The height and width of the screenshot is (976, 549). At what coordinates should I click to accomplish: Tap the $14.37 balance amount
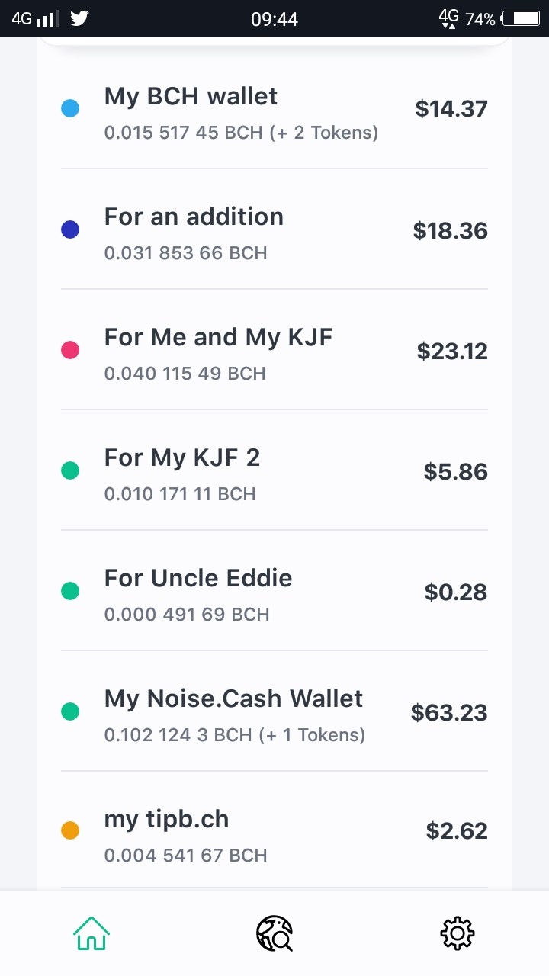[x=451, y=109]
